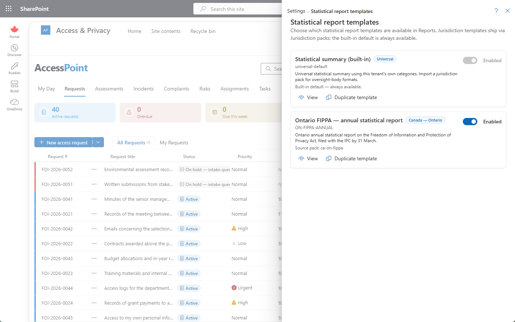515x322 pixels.
Task: Click the 40 Active requests card
Action: pyautogui.click(x=75, y=113)
